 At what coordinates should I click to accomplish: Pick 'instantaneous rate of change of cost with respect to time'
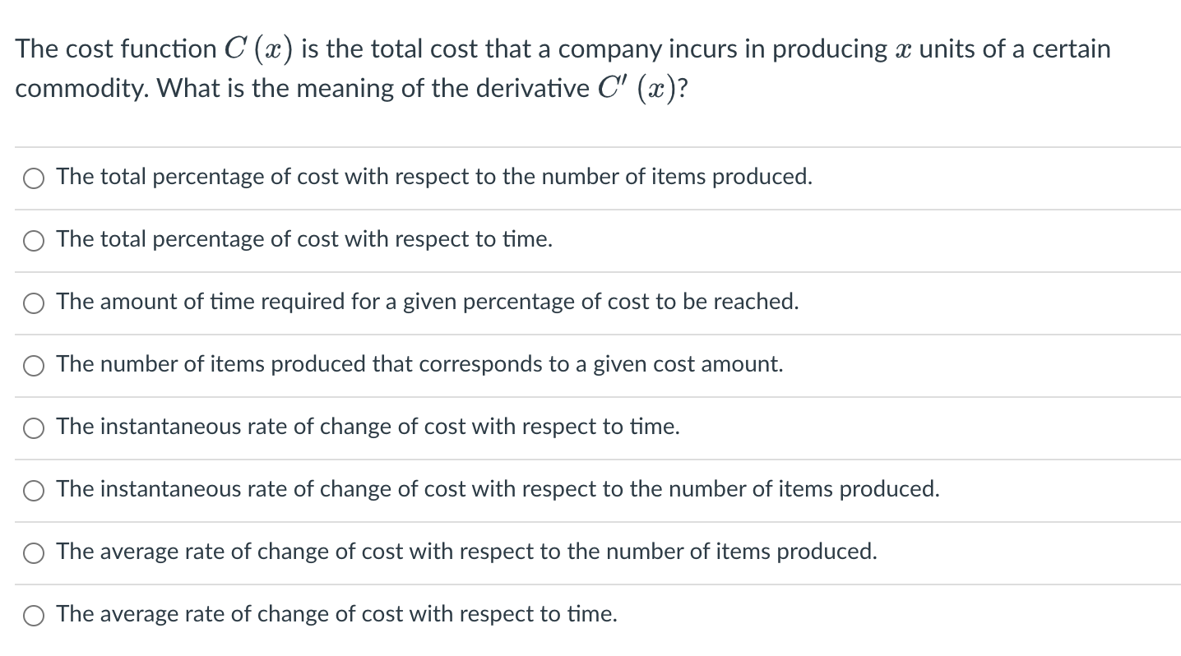pos(33,427)
